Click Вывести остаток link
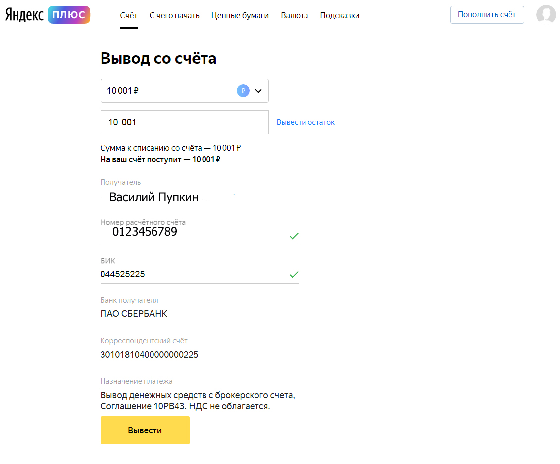This screenshot has width=560, height=464. pyautogui.click(x=305, y=122)
